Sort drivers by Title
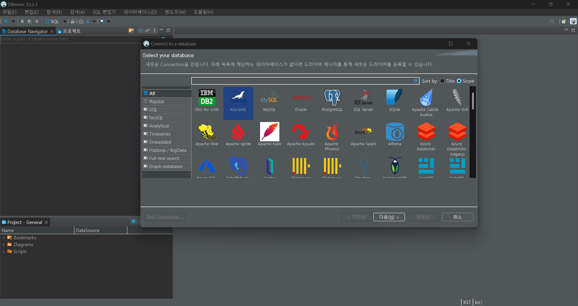The image size is (578, 306). click(x=447, y=81)
